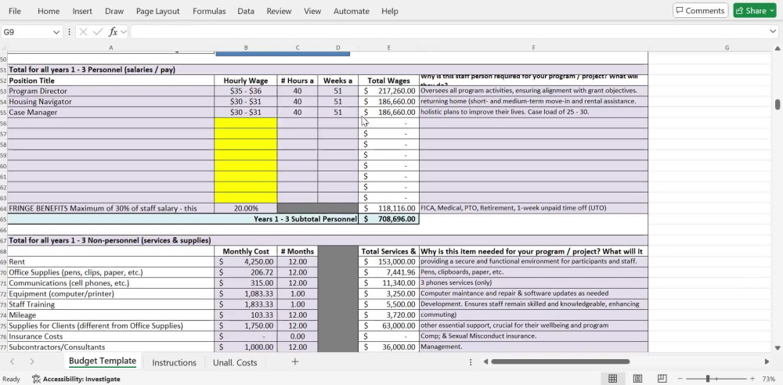Open the View ribbon tab
Screen dimensions: 783x385
tap(312, 11)
